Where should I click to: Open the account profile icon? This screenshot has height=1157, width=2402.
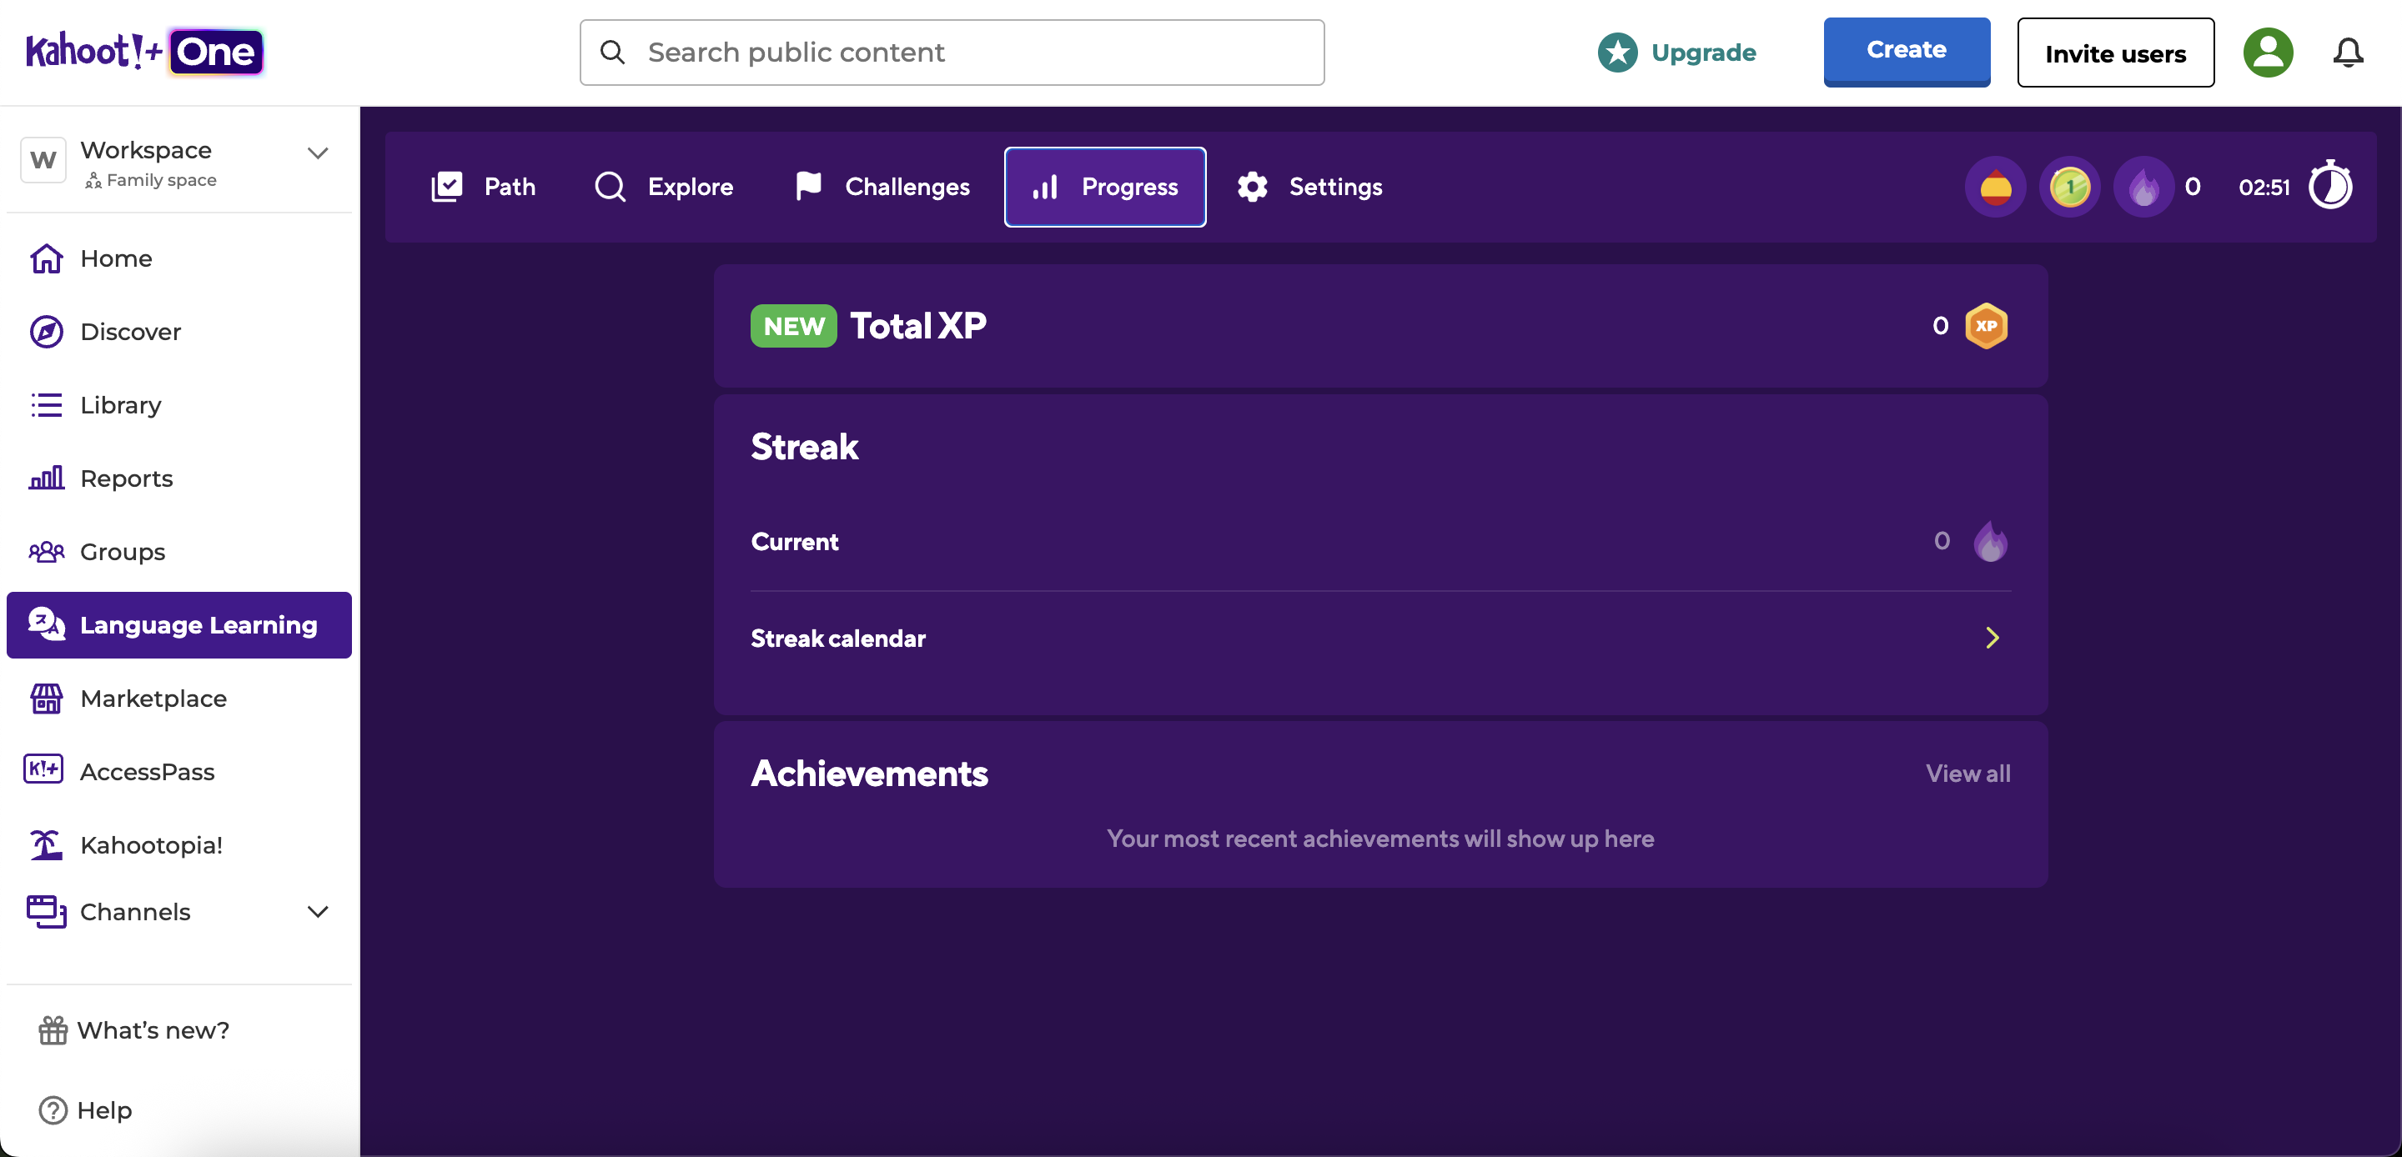tap(2269, 53)
